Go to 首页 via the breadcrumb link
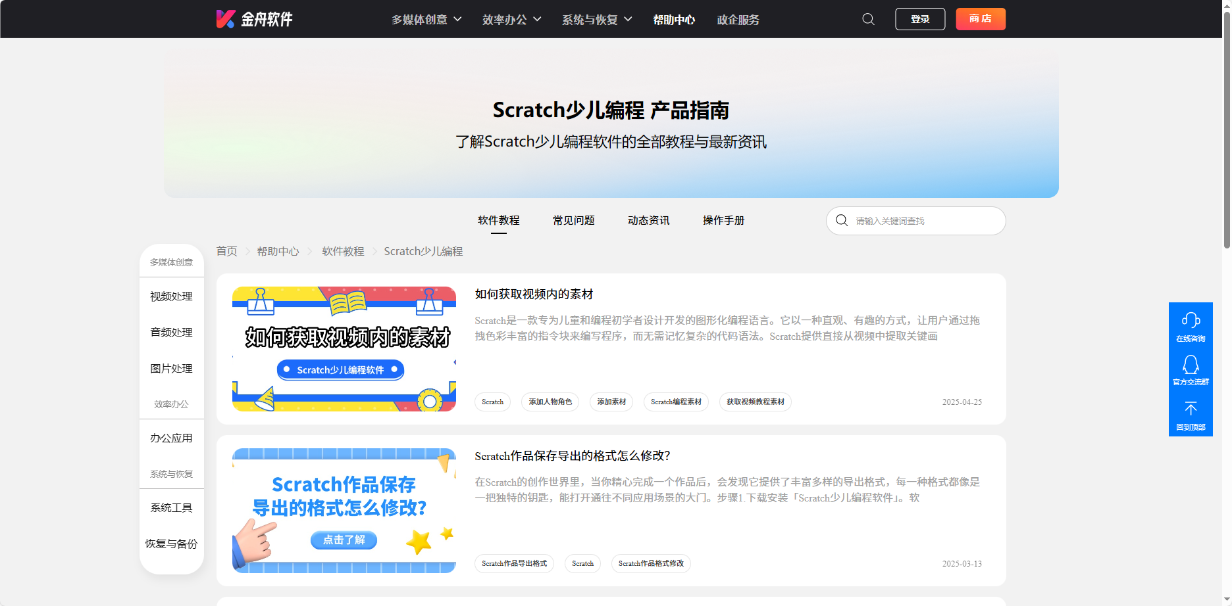 pos(226,251)
